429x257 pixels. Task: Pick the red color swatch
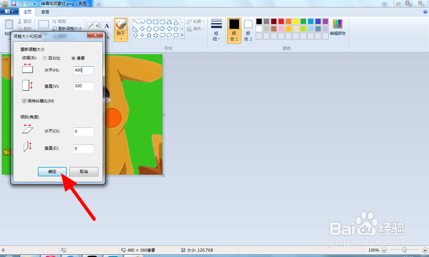point(281,21)
